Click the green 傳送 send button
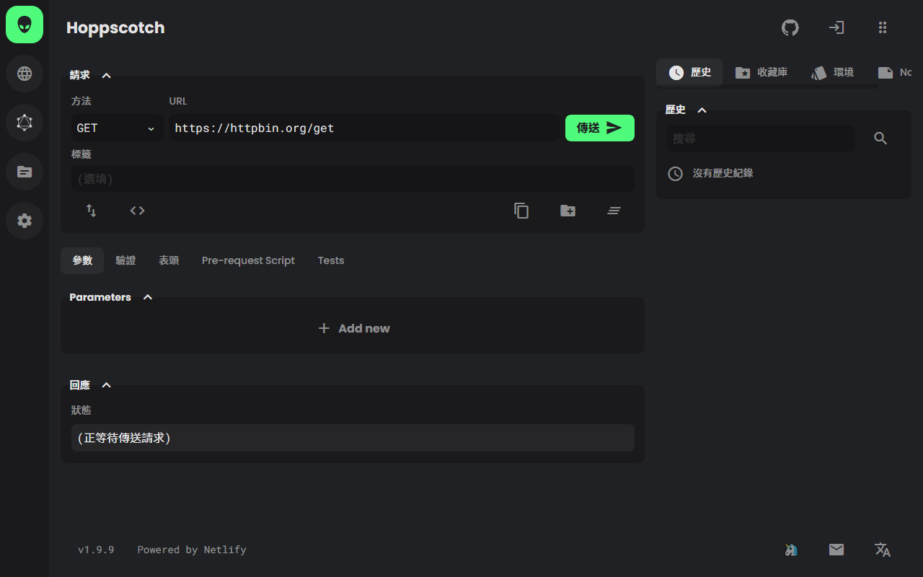Viewport: 923px width, 577px height. tap(600, 128)
